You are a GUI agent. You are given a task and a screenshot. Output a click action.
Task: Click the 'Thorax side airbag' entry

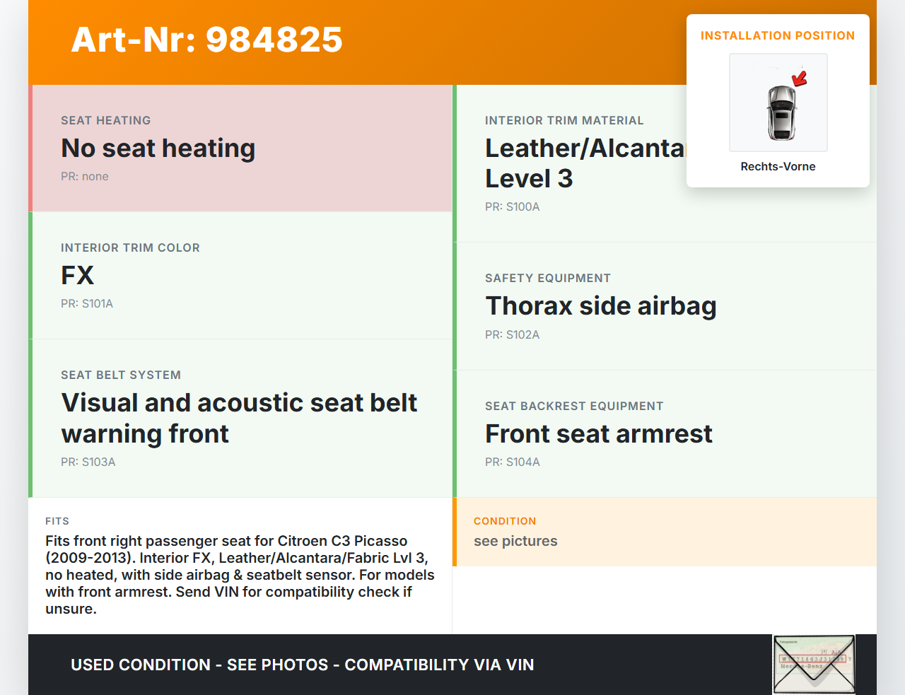point(600,306)
